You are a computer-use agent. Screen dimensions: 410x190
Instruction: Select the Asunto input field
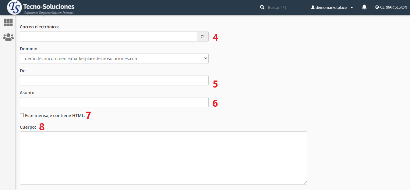point(114,102)
